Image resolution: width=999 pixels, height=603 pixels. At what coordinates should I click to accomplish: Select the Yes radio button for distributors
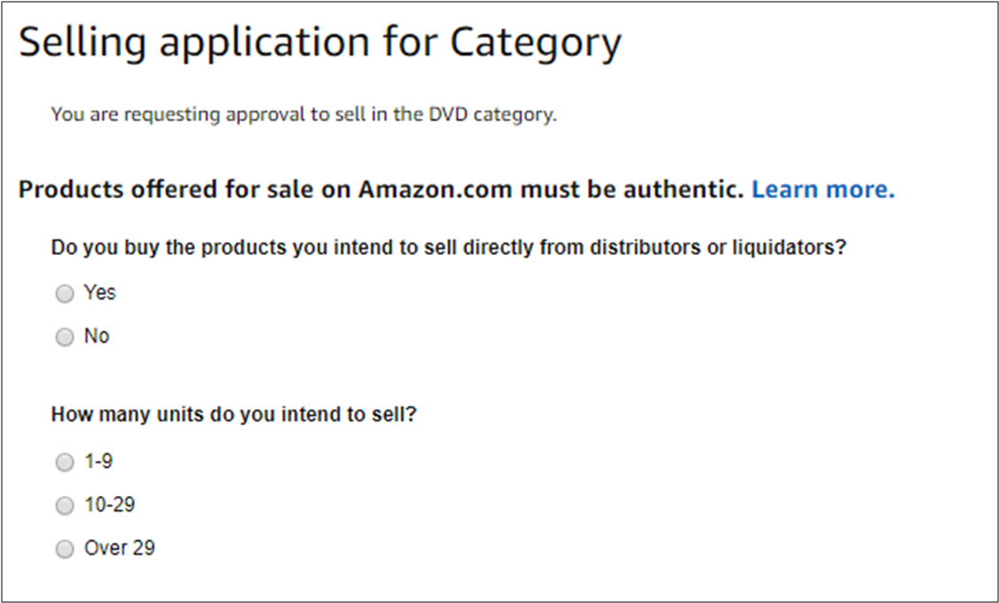[x=65, y=294]
